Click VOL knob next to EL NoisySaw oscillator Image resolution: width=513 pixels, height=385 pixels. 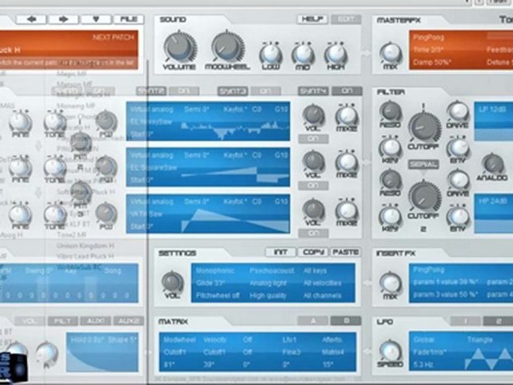(313, 115)
